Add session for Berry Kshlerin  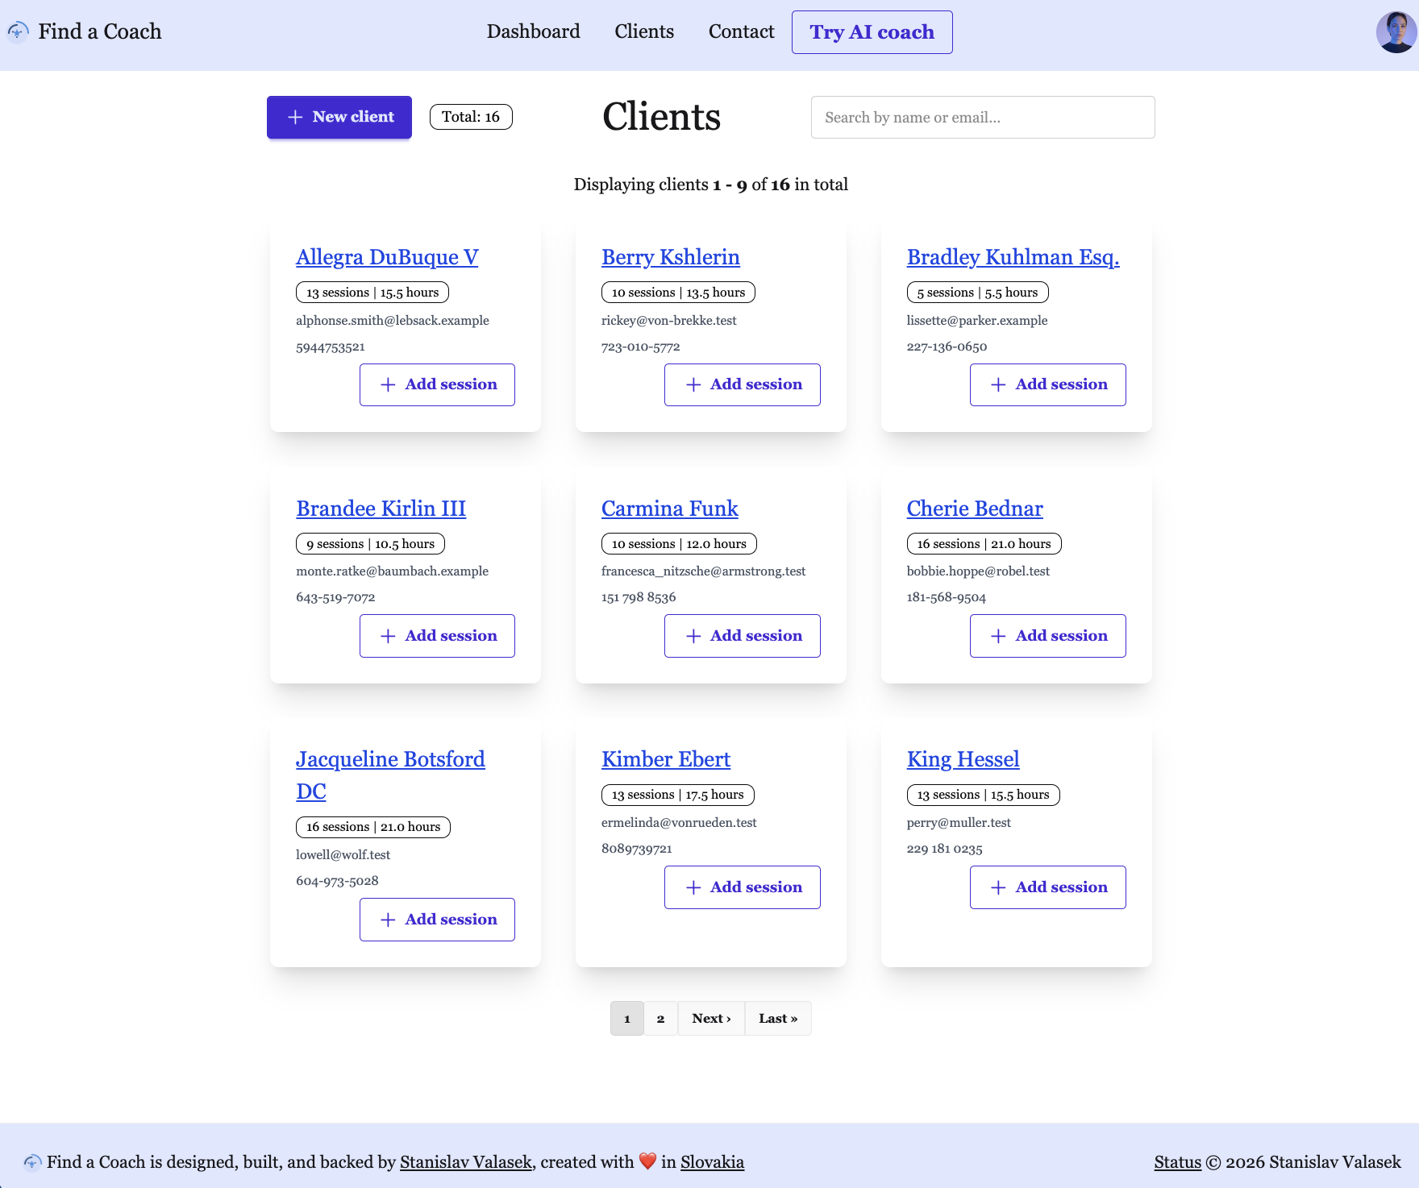[742, 384]
